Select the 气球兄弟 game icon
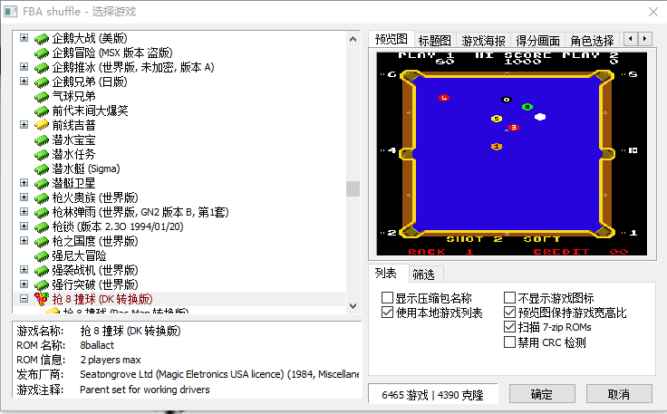This screenshot has width=667, height=414. click(x=42, y=96)
